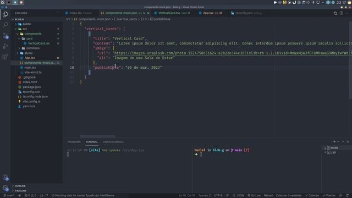Click Explorer more actions ellipsis
The height and width of the screenshot is (198, 352).
58,13
